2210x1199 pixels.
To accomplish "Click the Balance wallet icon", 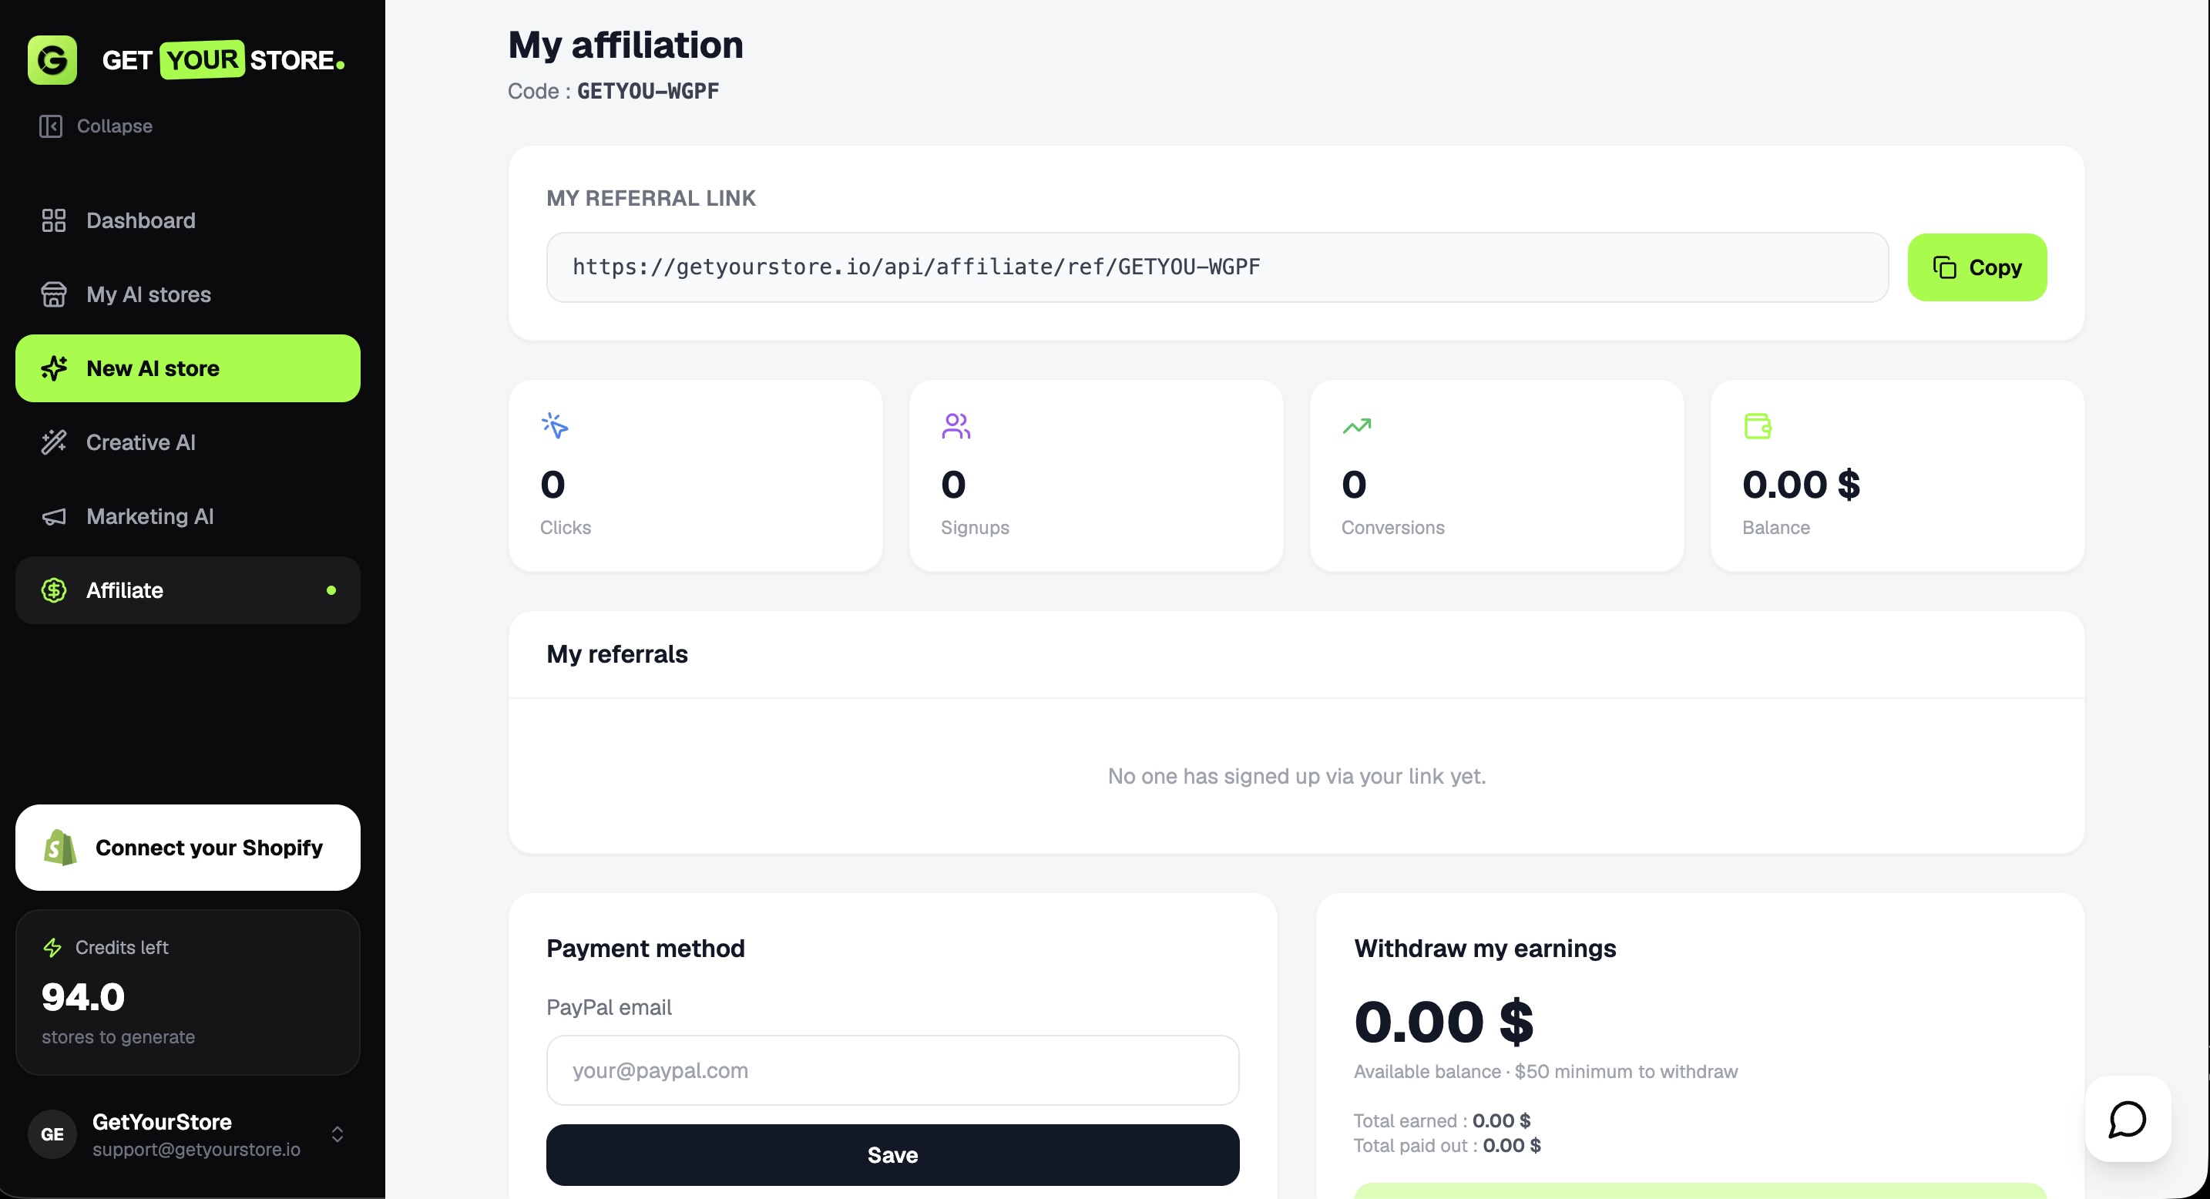I will point(1757,425).
